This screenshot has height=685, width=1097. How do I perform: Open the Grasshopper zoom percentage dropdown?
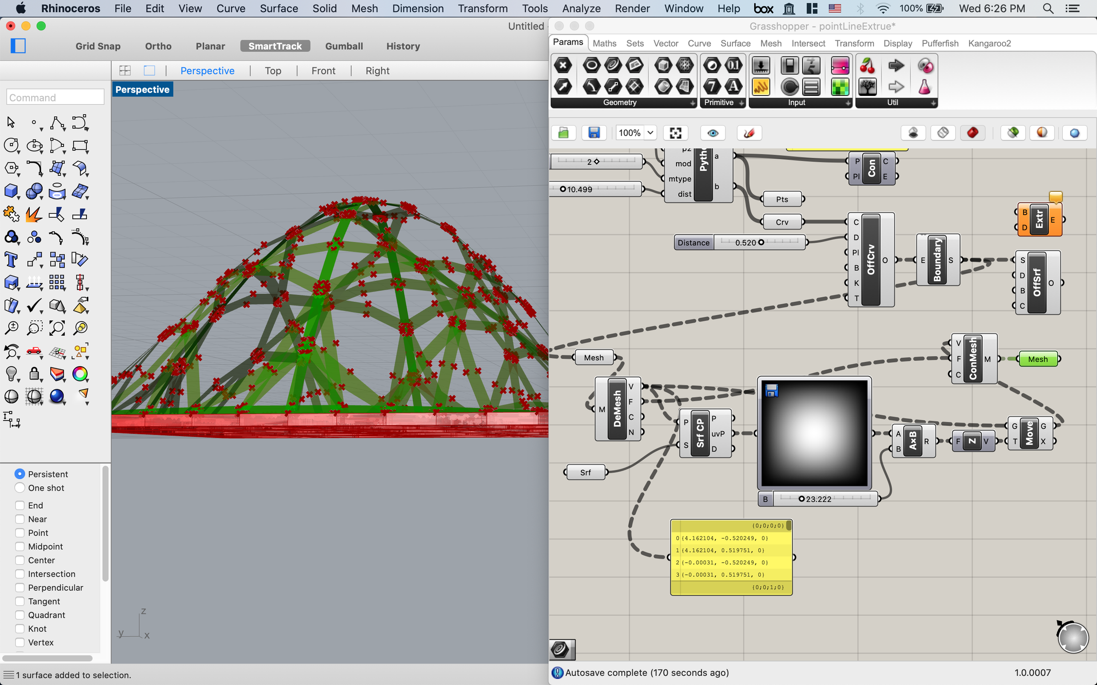point(650,133)
